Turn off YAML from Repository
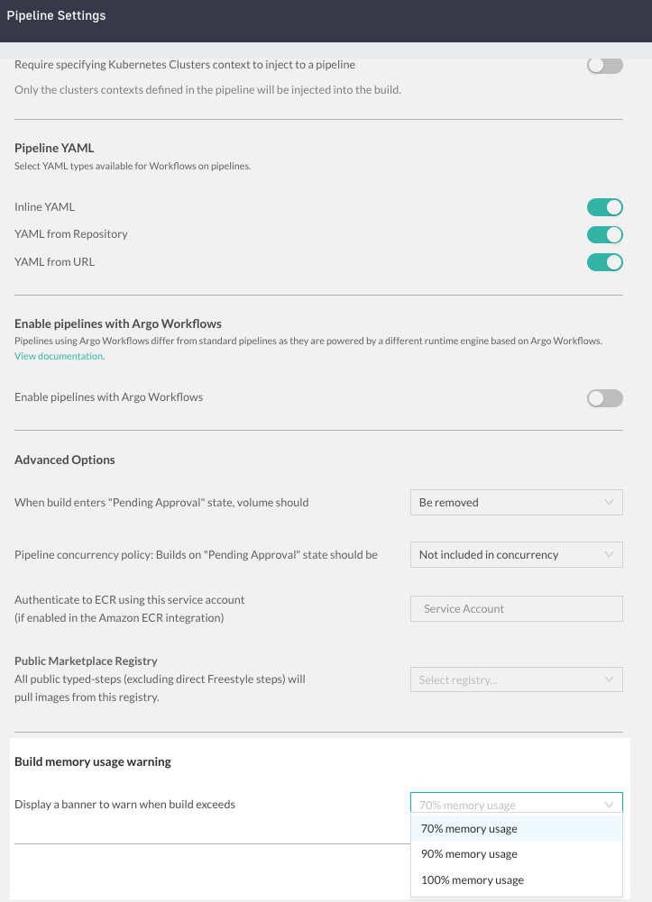Viewport: 652px width, 902px height. 605,234
